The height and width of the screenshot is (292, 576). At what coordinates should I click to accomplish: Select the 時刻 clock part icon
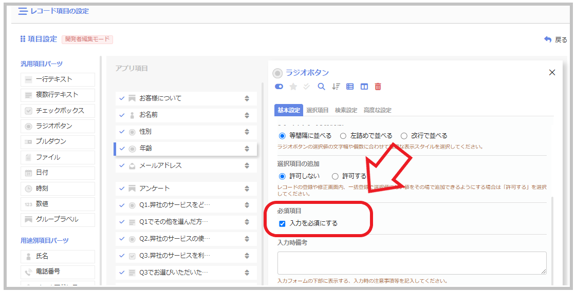(28, 189)
